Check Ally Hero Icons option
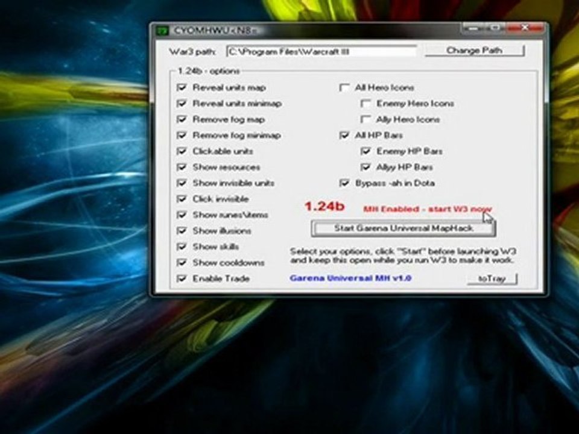This screenshot has height=434, width=579. 365,119
